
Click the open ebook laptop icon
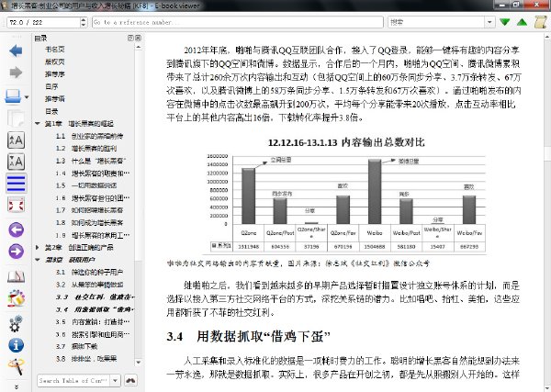click(13, 96)
